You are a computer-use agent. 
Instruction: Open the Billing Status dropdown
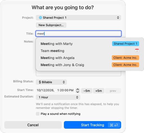coord(51,82)
